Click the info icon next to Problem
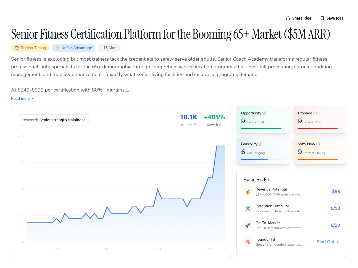358x268 pixels. pyautogui.click(x=315, y=113)
